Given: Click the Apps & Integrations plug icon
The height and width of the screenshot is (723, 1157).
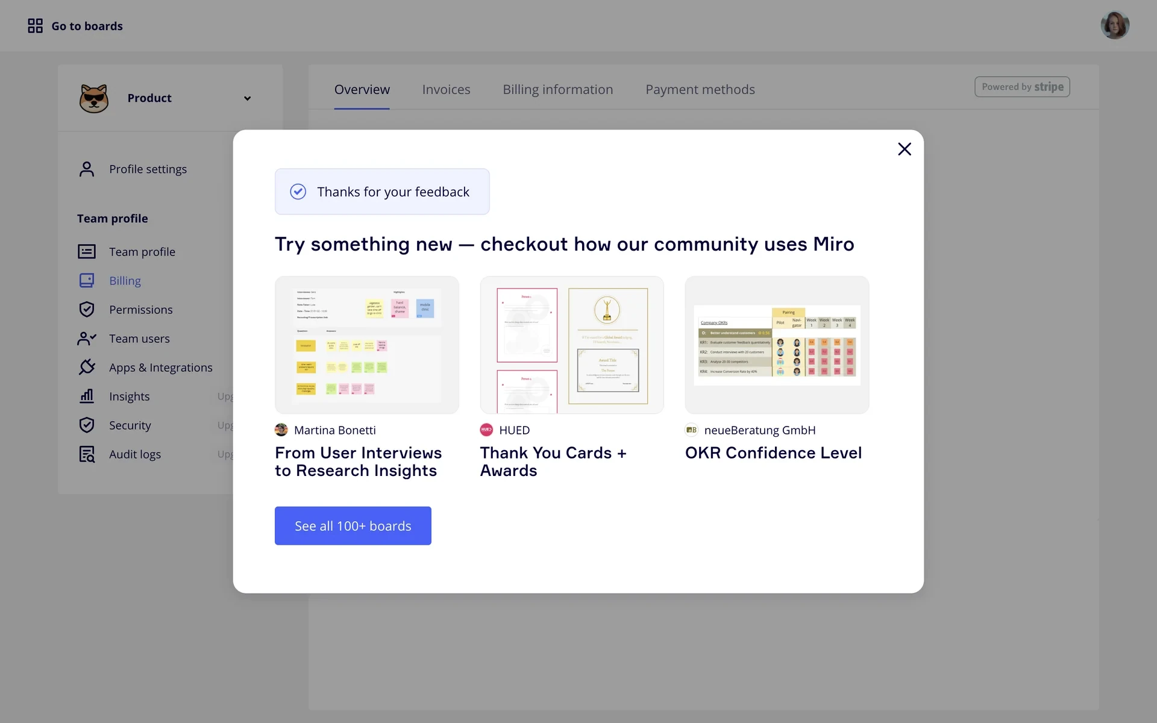Looking at the screenshot, I should [87, 367].
